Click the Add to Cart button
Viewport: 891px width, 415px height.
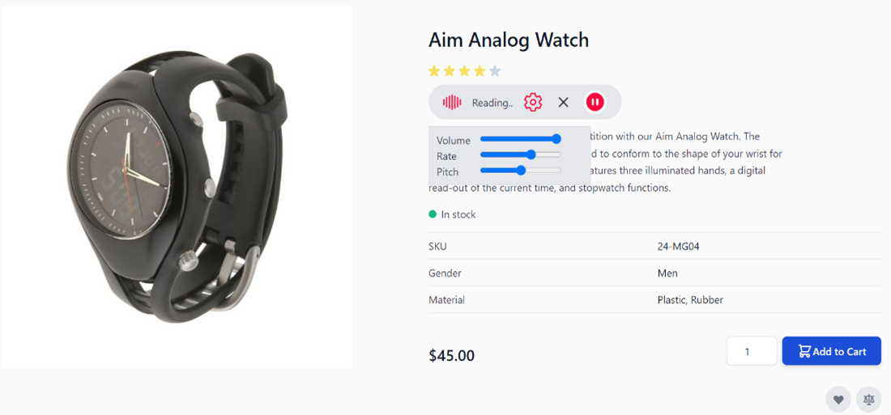coord(831,351)
